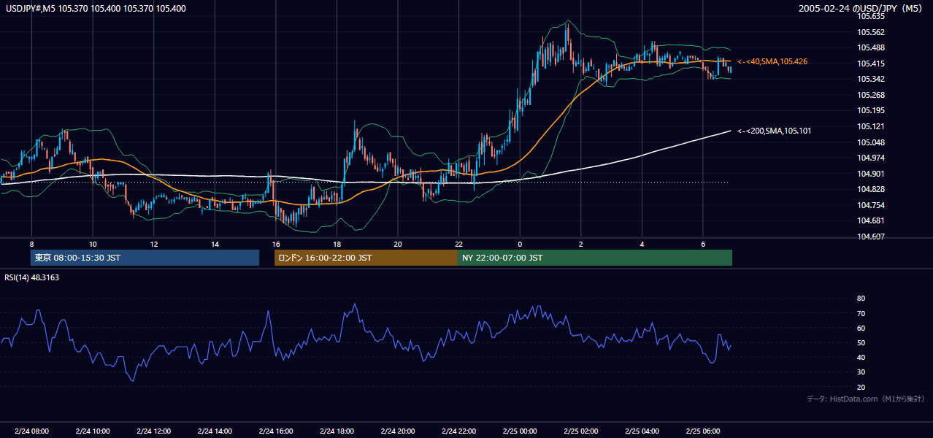Click price axis label 105.268
Image resolution: width=933 pixels, height=438 pixels.
(872, 95)
